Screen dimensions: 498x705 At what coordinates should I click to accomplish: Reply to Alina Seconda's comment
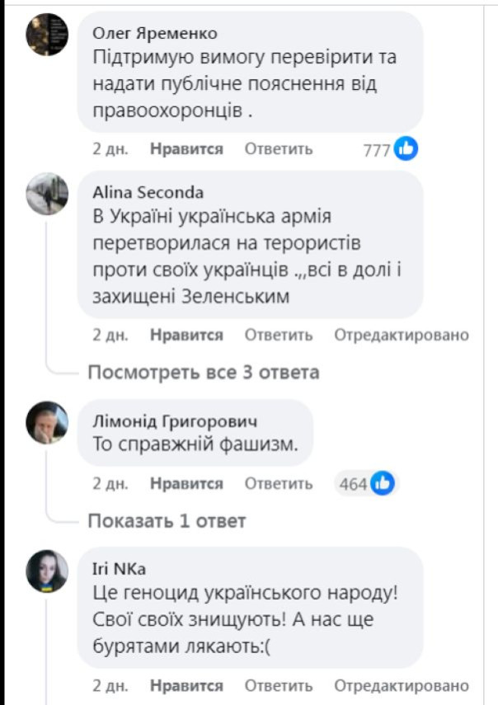pos(279,335)
